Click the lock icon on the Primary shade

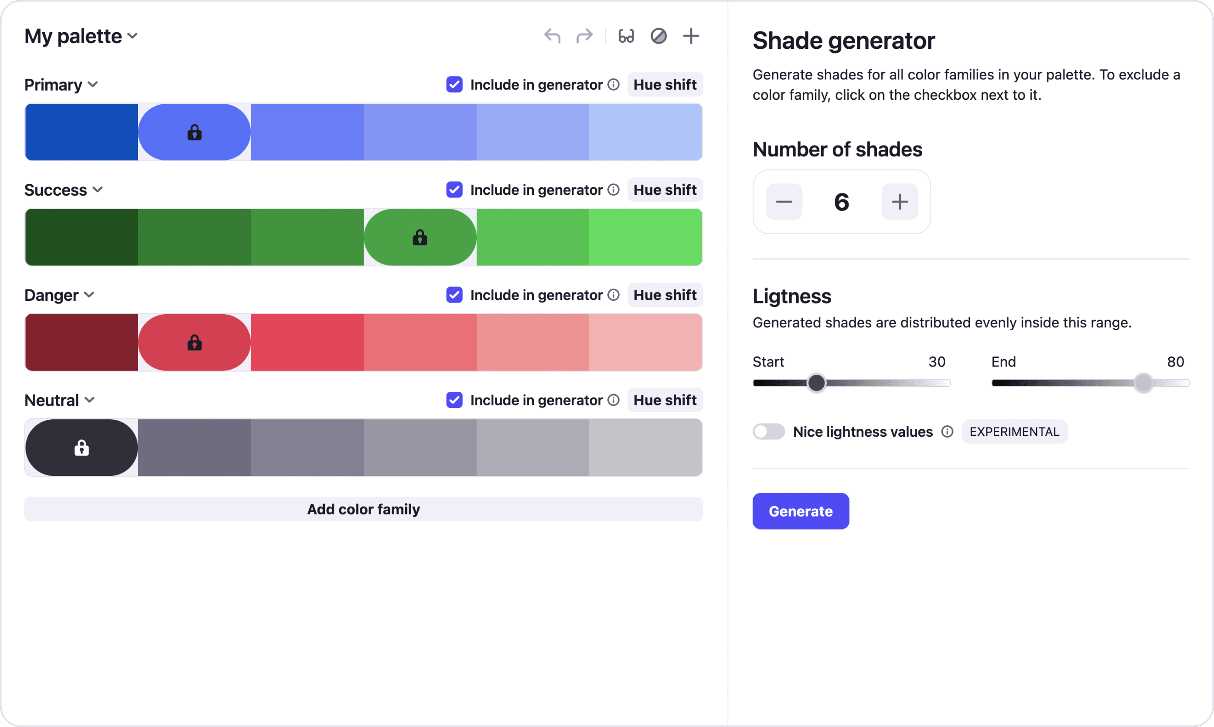(194, 132)
